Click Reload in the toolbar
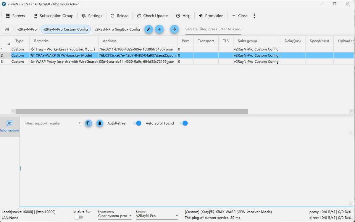Viewport: 355px width, 222px height. point(120,16)
